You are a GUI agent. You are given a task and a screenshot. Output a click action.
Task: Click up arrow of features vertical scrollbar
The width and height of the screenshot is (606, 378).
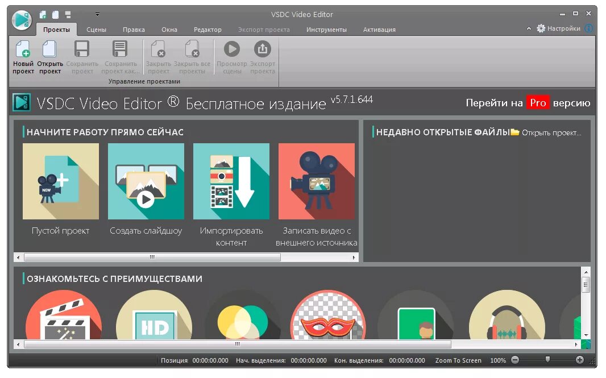[586, 272]
